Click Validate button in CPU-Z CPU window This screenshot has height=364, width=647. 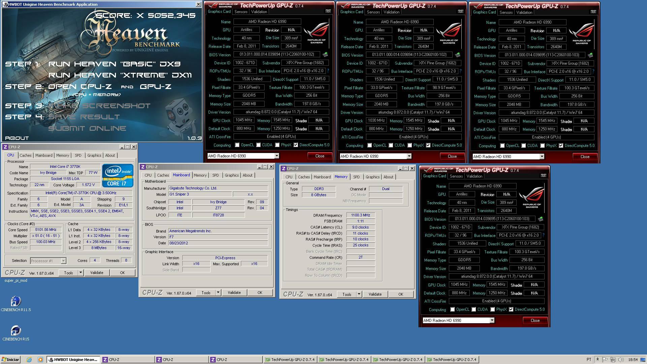click(x=97, y=273)
